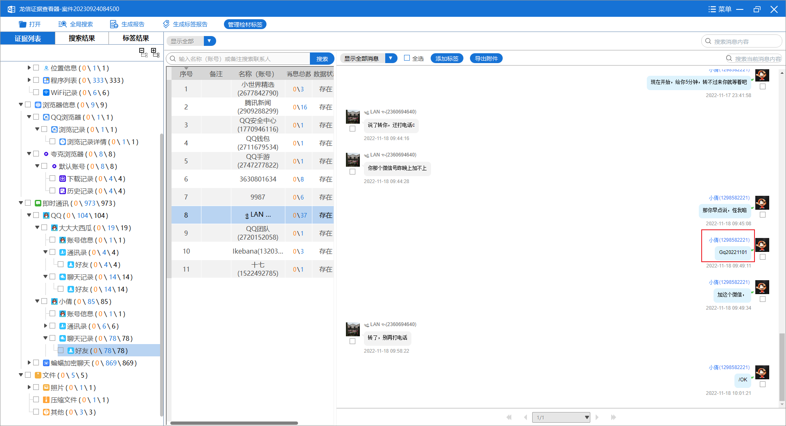Screen dimensions: 786x426
Task: Switch to the search results tab
Action: (81, 38)
